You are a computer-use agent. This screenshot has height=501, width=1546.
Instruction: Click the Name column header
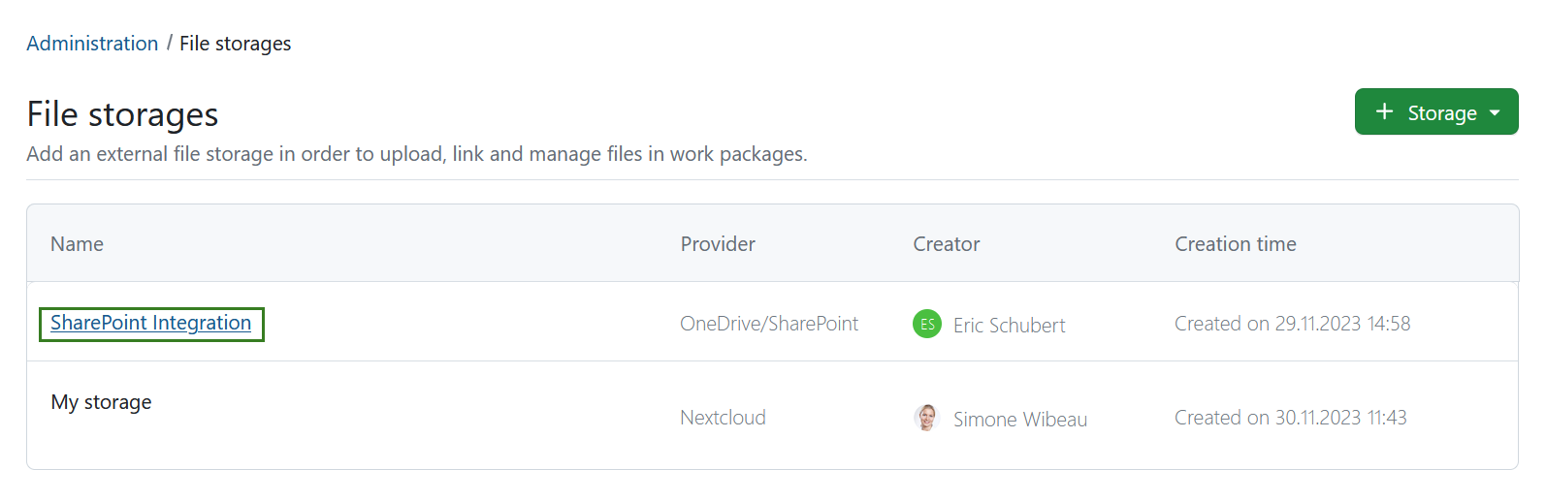coord(78,244)
